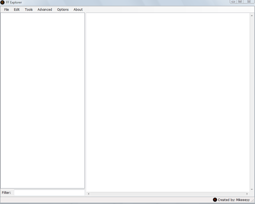Expand the Advanced menu
Screen dimensions: 255x204
tap(45, 10)
